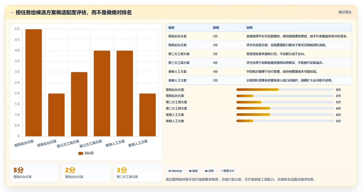Screen dimensions: 362x192
Task: Click the 3分 progress bar for 第三方工具方案
Action: (285, 102)
